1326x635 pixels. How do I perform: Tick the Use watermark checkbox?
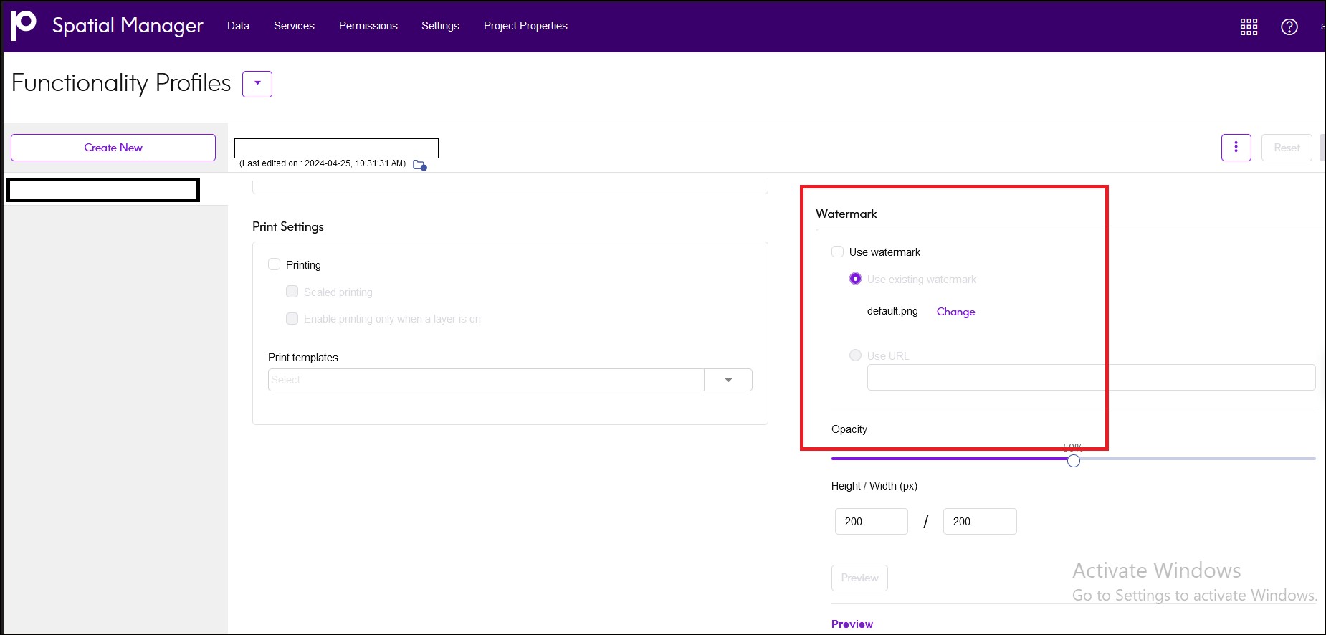click(x=837, y=252)
